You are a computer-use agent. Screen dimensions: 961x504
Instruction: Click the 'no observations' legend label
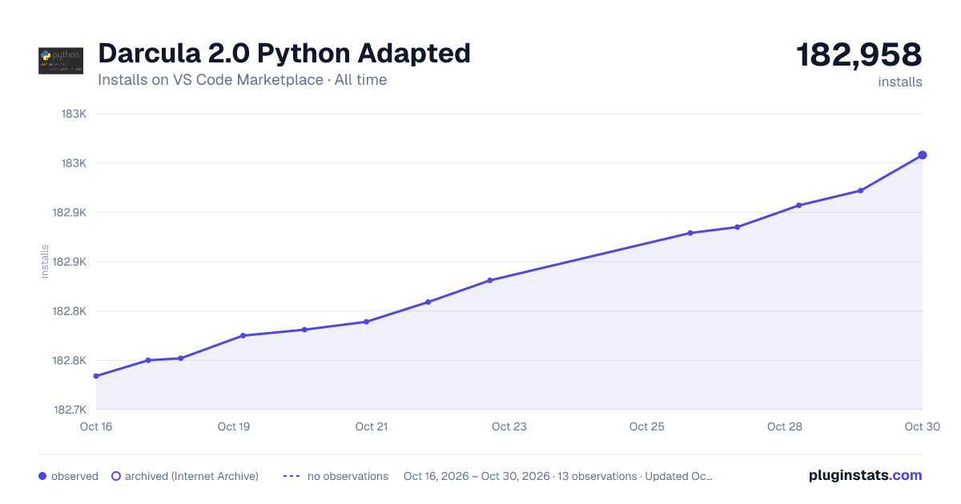(x=348, y=476)
